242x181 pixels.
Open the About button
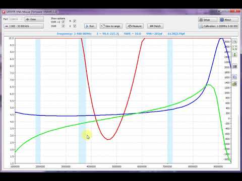tap(228, 20)
